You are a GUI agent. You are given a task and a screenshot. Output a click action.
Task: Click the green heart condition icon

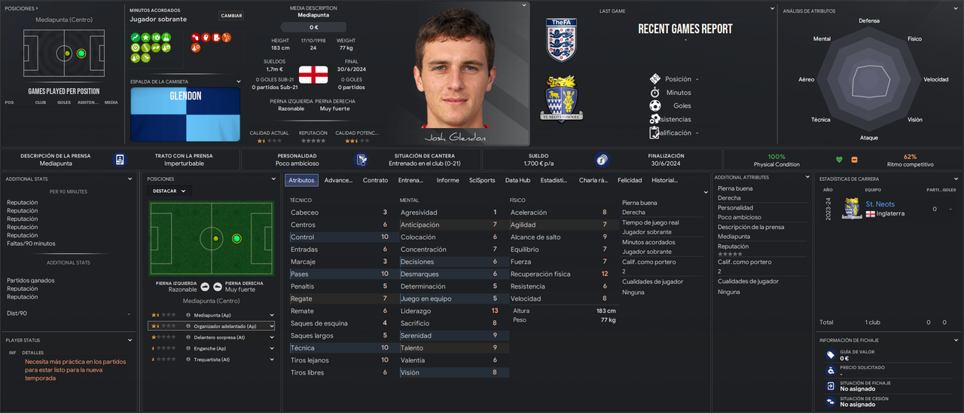[x=839, y=160]
